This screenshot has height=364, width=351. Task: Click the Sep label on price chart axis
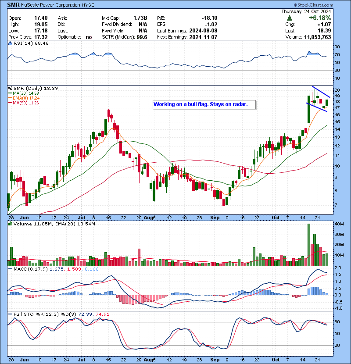pyautogui.click(x=215, y=218)
